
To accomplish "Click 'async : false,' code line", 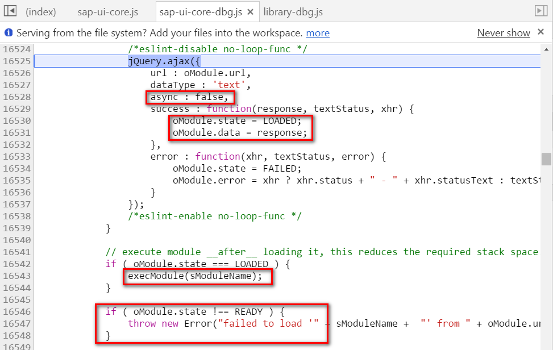I will pos(189,97).
